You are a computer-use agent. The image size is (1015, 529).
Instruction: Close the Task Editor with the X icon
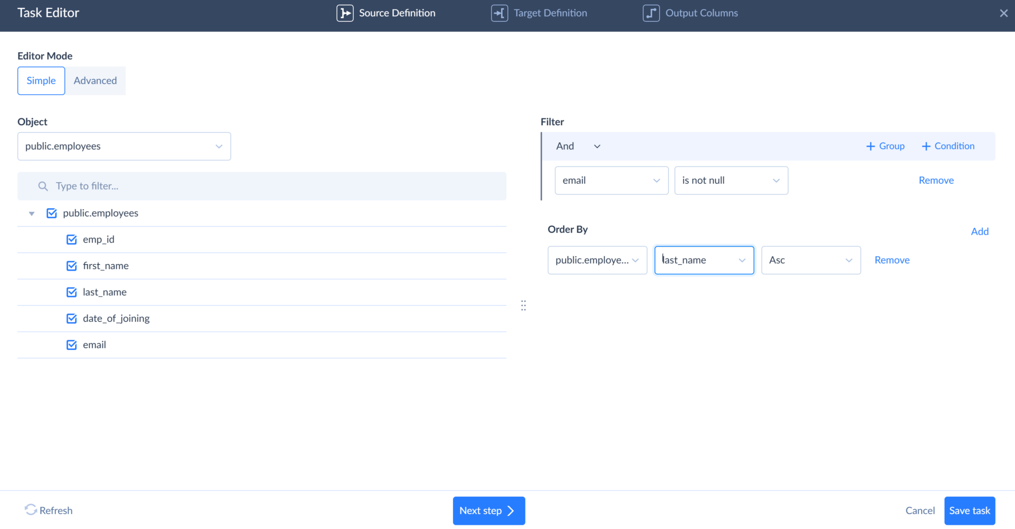click(x=1003, y=13)
